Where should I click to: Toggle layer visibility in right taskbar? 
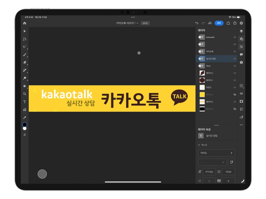(241, 94)
